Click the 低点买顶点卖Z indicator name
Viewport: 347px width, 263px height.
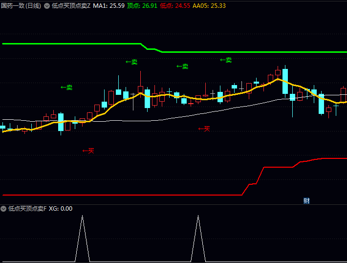pos(71,6)
